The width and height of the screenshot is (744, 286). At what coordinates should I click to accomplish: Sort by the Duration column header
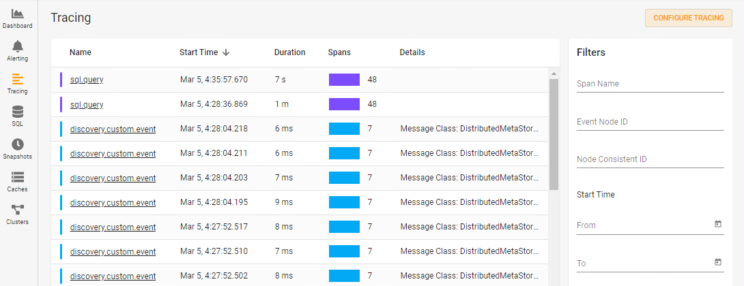pyautogui.click(x=289, y=52)
